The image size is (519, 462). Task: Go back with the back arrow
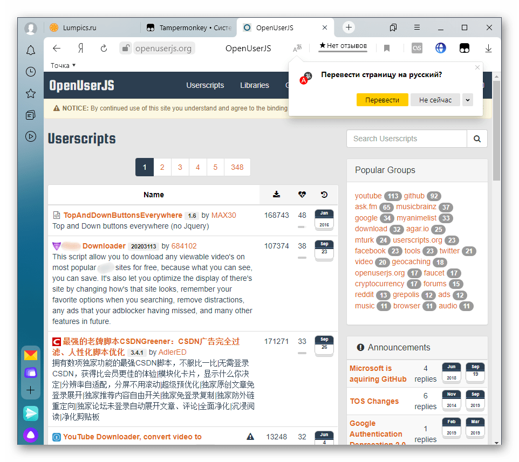(57, 49)
